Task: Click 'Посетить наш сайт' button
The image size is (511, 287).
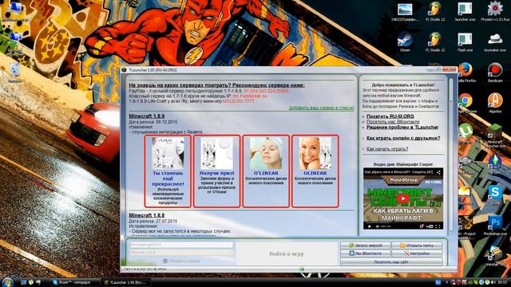Action: [x=391, y=261]
